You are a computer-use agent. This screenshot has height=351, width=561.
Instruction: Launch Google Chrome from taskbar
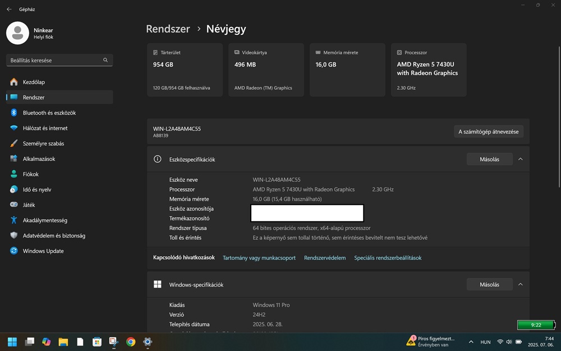131,341
